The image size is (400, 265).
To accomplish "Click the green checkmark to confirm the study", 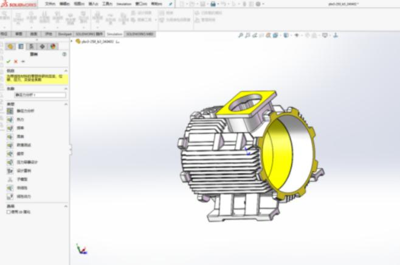I will (8, 62).
